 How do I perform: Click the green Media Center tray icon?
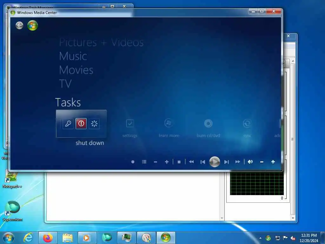pyautogui.click(x=268, y=238)
